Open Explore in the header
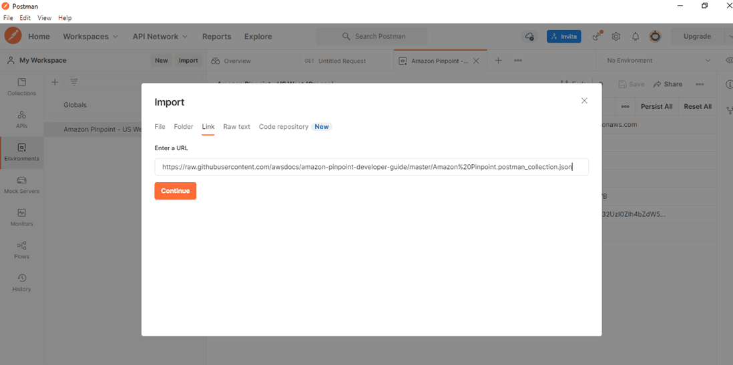This screenshot has width=733, height=365. (258, 37)
